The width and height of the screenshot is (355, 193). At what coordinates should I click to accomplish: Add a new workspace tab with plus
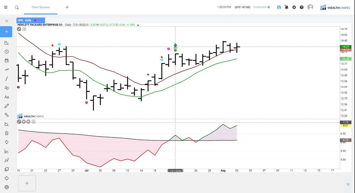click(67, 7)
